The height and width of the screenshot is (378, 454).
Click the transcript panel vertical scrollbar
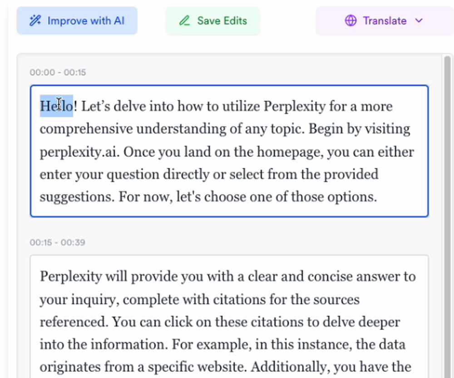(x=447, y=216)
